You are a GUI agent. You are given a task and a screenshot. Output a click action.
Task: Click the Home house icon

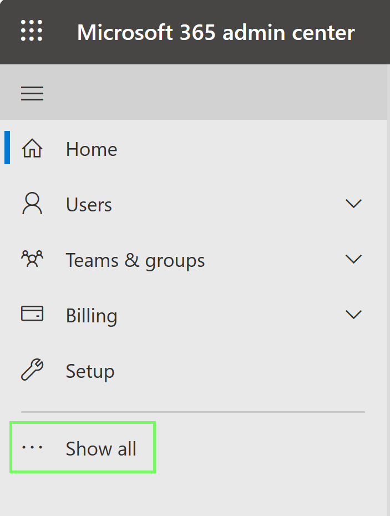[32, 148]
